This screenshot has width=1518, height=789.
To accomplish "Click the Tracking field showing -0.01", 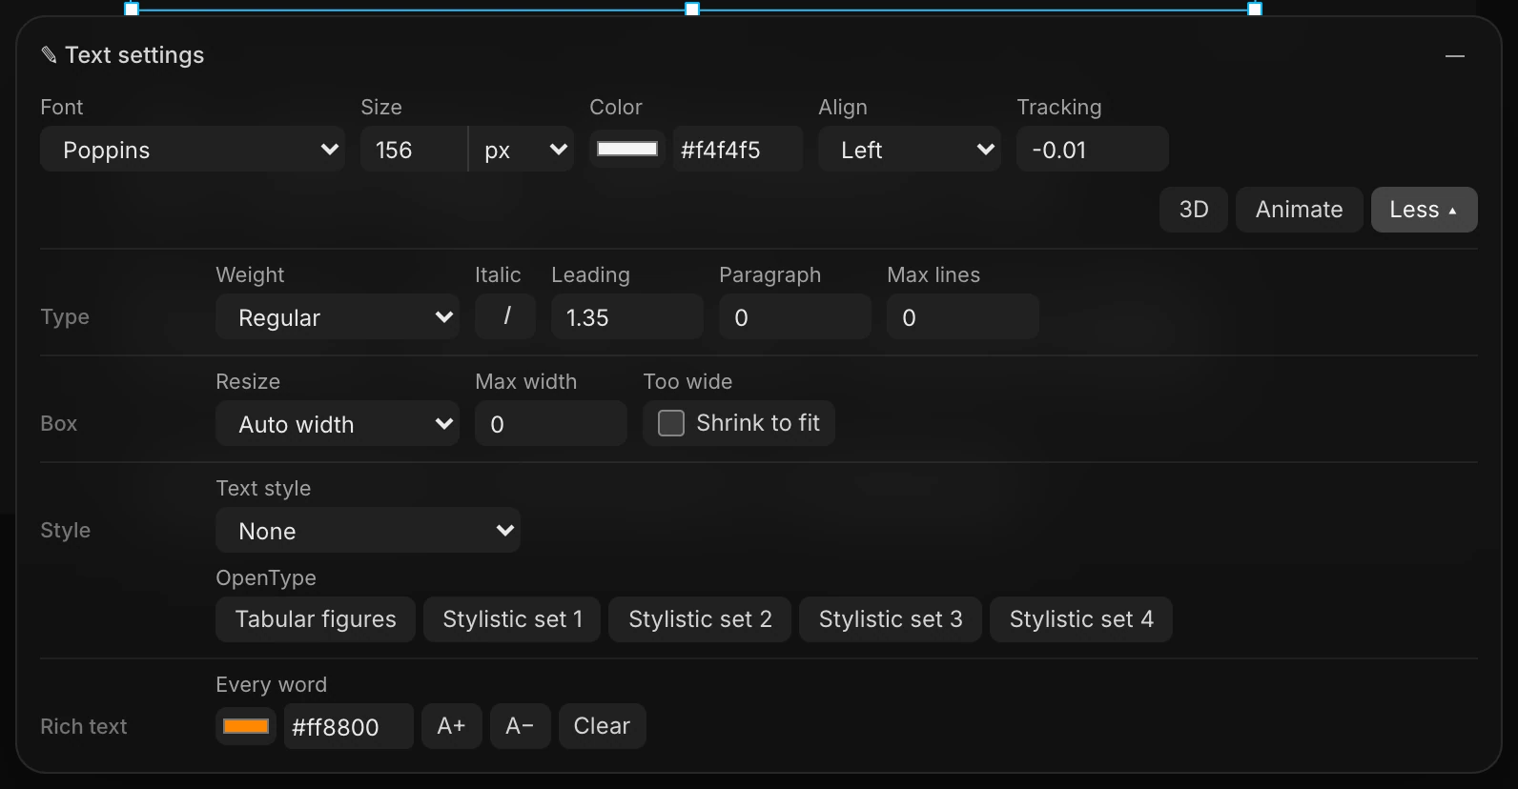I will tap(1093, 149).
